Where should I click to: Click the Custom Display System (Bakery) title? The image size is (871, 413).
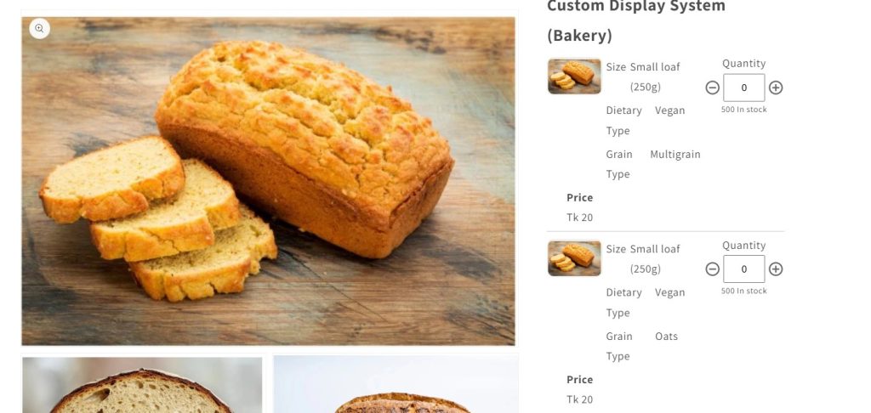point(636,20)
